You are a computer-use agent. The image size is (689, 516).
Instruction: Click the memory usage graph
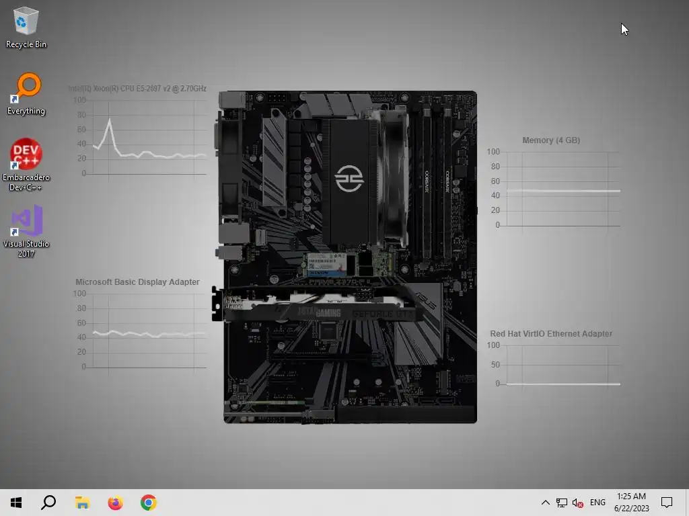[x=563, y=189]
